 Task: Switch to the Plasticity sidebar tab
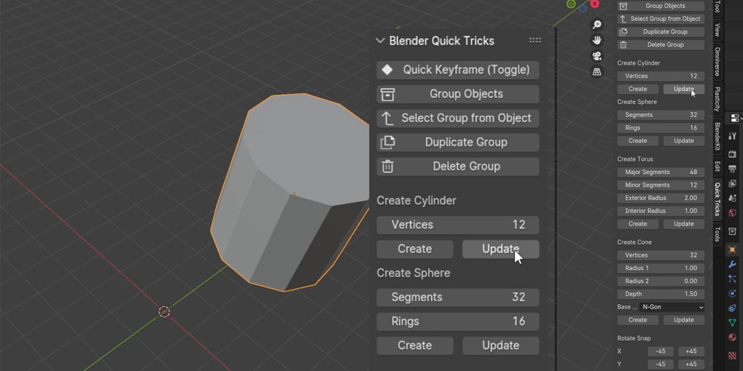[x=718, y=99]
